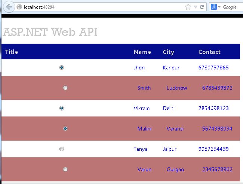Click the globe site identity icon
The height and width of the screenshot is (184, 243).
(19, 7)
